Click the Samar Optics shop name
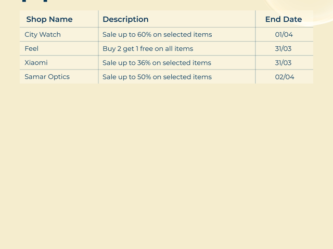This screenshot has height=249, width=333. 47,77
